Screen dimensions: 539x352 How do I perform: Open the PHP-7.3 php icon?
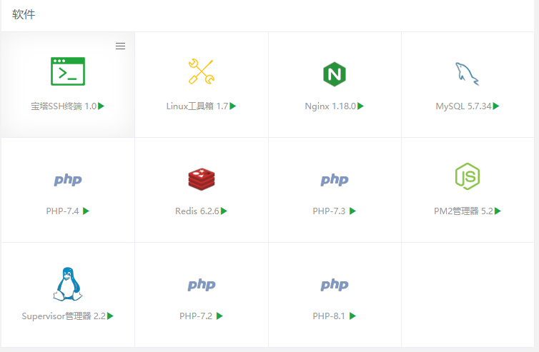[x=335, y=180]
